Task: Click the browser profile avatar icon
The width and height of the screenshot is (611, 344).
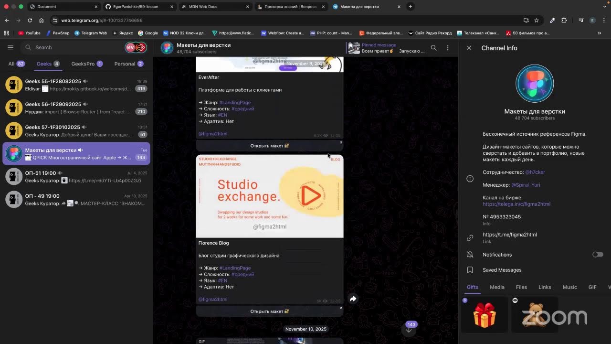Action: coord(592,21)
